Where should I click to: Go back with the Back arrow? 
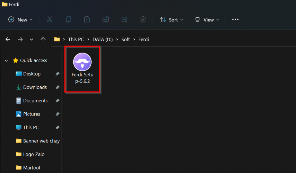[8, 40]
